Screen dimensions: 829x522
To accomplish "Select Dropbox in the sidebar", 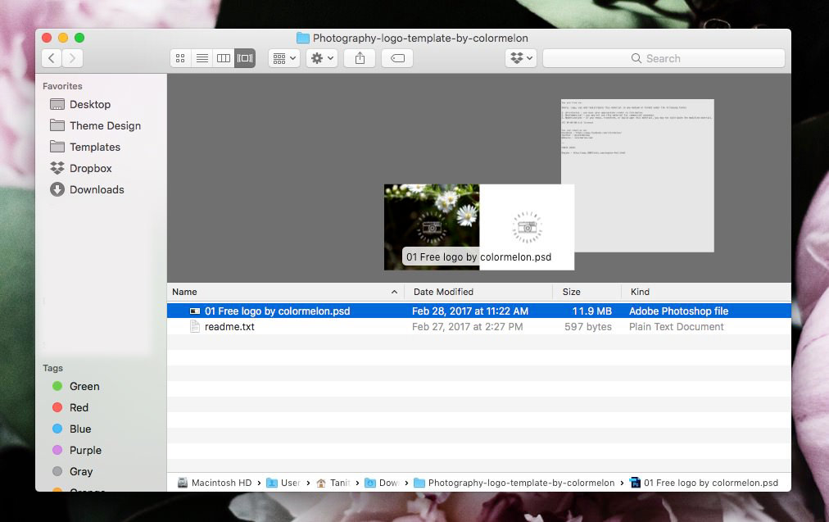I will 90,168.
